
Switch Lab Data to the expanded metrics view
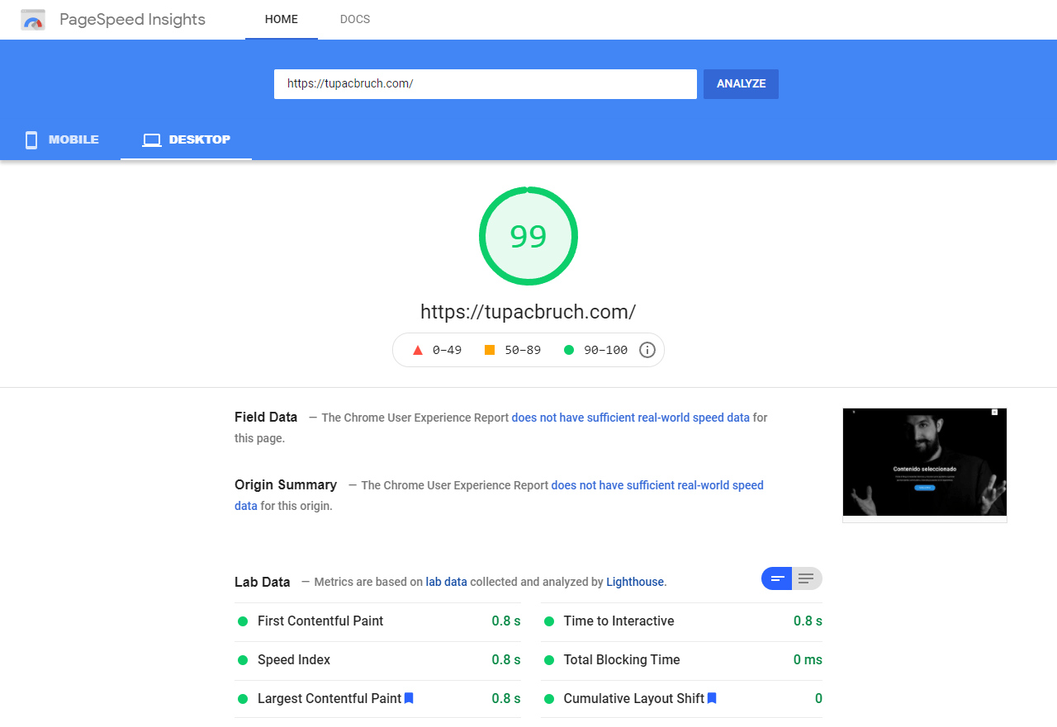point(807,578)
